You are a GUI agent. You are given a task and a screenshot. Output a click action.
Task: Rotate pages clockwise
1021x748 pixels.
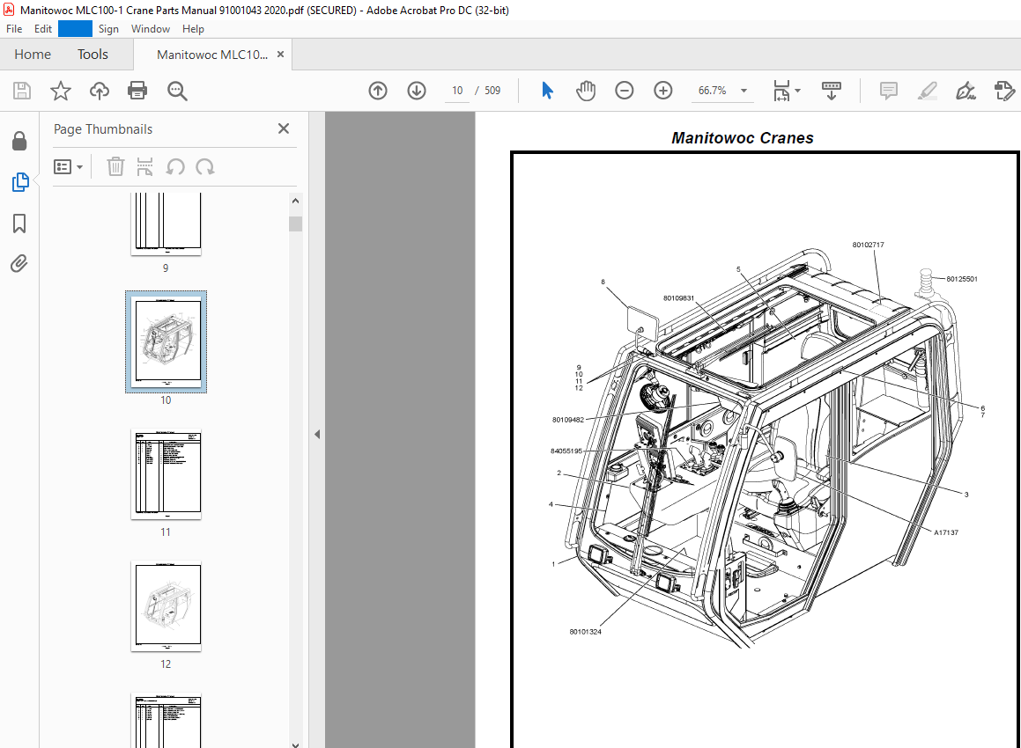pyautogui.click(x=205, y=167)
